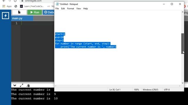Open the Learn freeCodeCamp bookmark

(x=32, y=6)
